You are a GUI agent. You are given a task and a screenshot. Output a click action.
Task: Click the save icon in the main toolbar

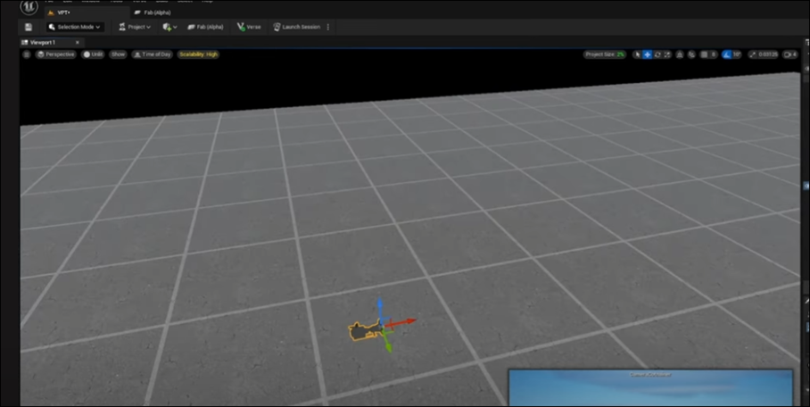click(29, 27)
